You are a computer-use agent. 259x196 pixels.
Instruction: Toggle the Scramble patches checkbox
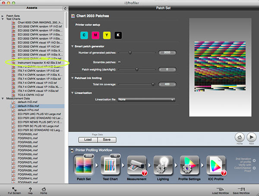coord(119,62)
